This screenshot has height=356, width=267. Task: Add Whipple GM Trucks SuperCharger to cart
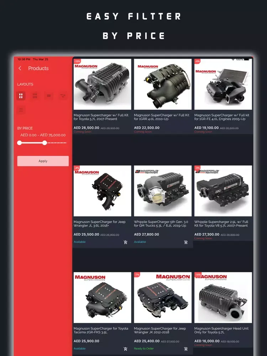[186, 242]
